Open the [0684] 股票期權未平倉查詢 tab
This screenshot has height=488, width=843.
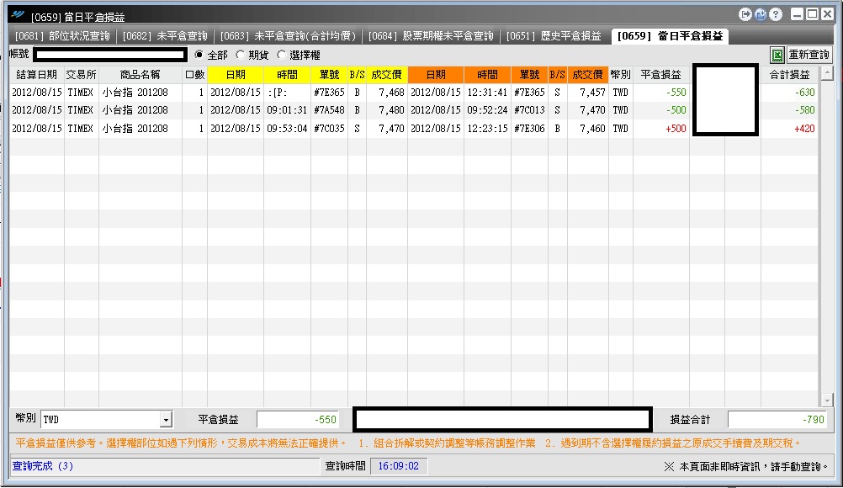click(x=431, y=36)
